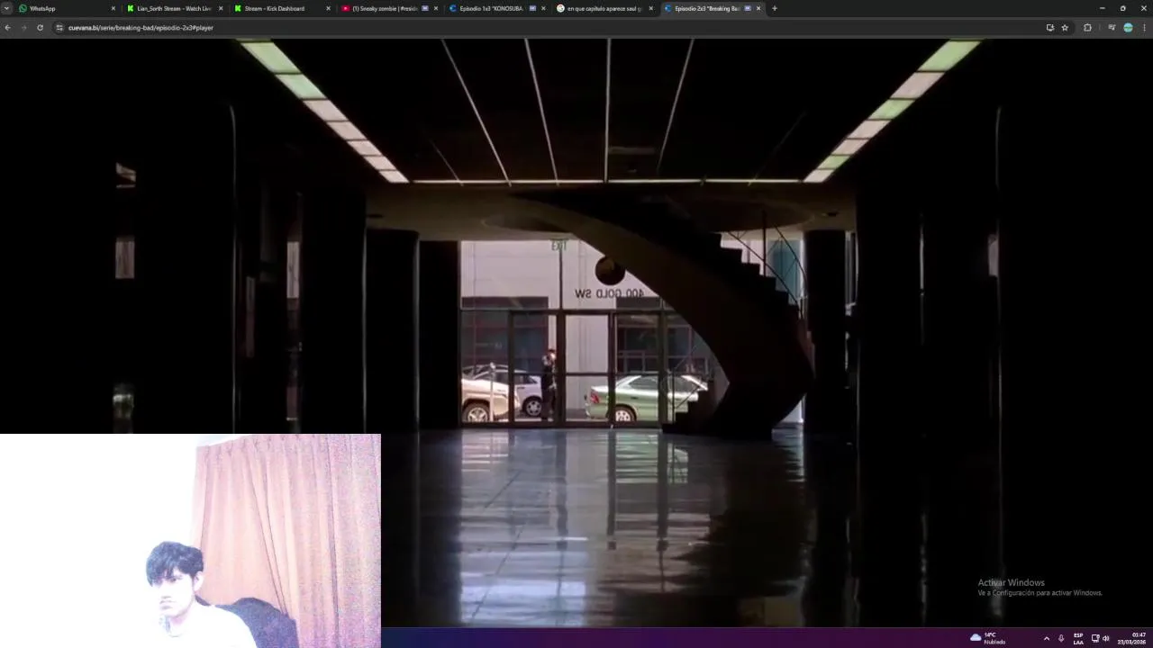Bookmark this page with star icon
This screenshot has height=648, width=1153.
click(1065, 28)
